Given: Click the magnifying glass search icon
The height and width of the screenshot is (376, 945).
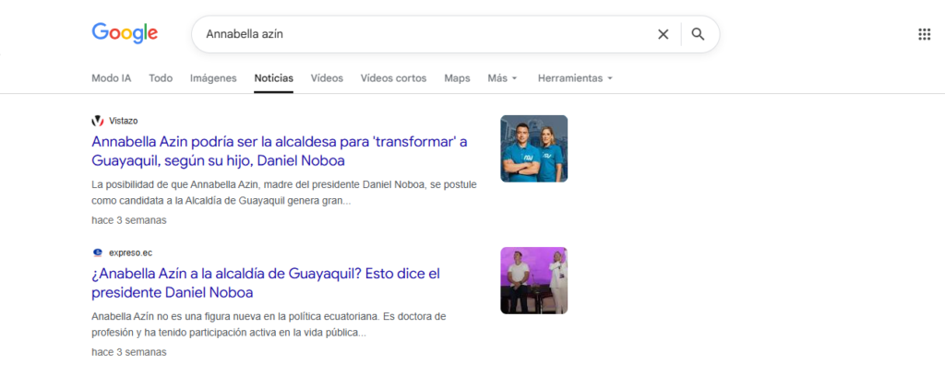Looking at the screenshot, I should (x=699, y=34).
